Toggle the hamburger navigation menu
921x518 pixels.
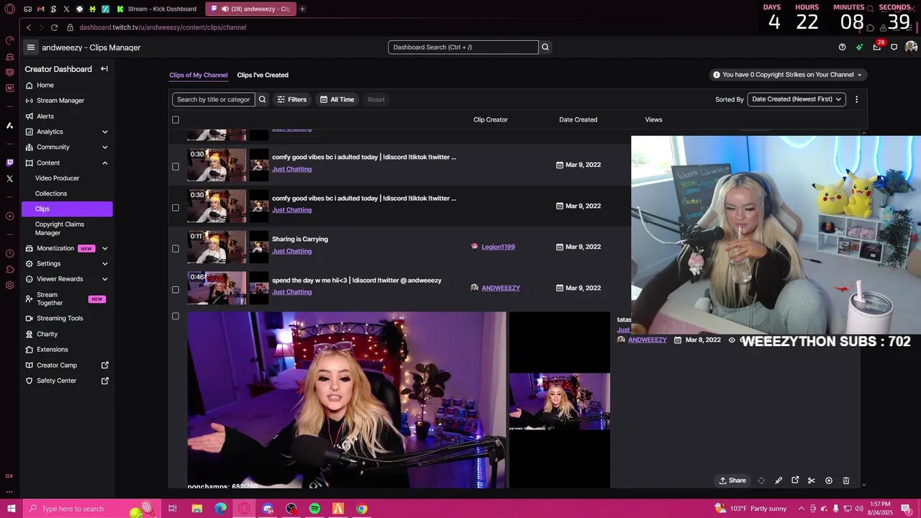point(30,47)
